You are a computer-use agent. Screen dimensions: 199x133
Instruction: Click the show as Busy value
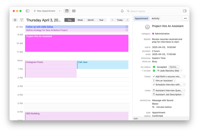pos(155,61)
